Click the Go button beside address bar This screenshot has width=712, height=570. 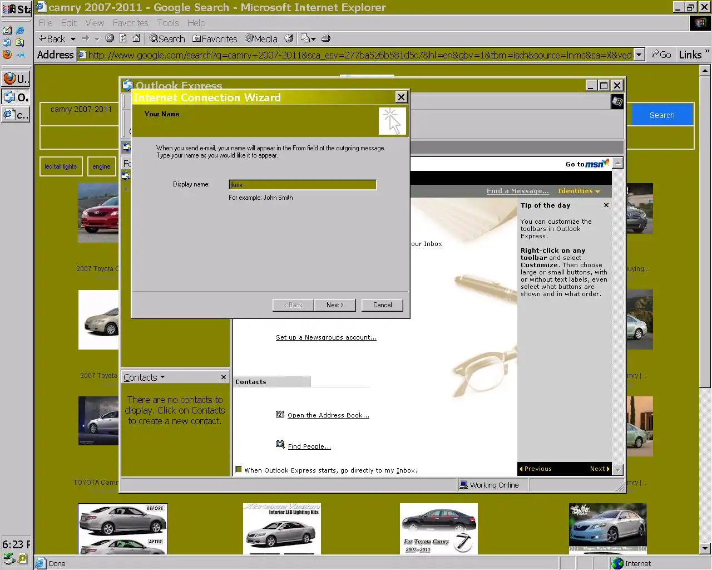(x=661, y=55)
